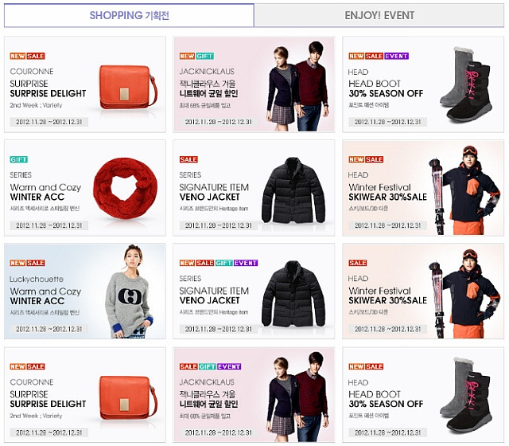The image size is (509, 446).
Task: Click 포인트 text on HEAD BOOT card tagged only NEW SALE
Action: click(x=356, y=416)
